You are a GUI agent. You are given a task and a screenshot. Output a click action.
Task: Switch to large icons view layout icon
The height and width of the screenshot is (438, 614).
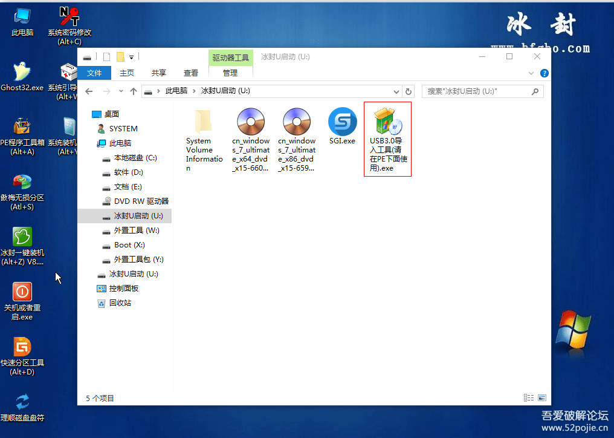point(542,398)
